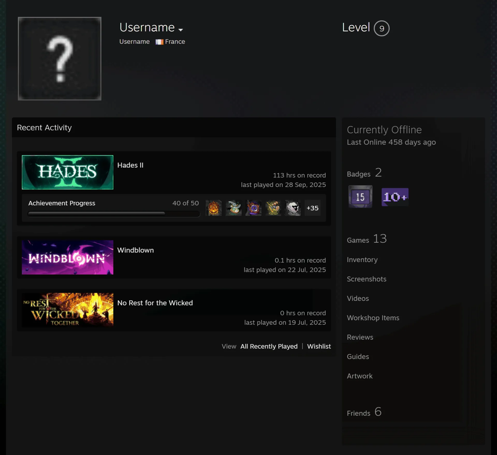Image resolution: width=497 pixels, height=455 pixels.
Task: Open No Rest for the Wicked banner
Action: coord(68,310)
